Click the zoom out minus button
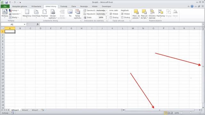The width and height of the screenshot is (205, 115). (x=182, y=113)
